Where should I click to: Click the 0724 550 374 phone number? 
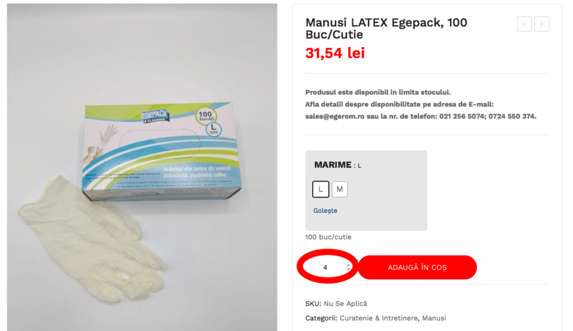click(511, 116)
